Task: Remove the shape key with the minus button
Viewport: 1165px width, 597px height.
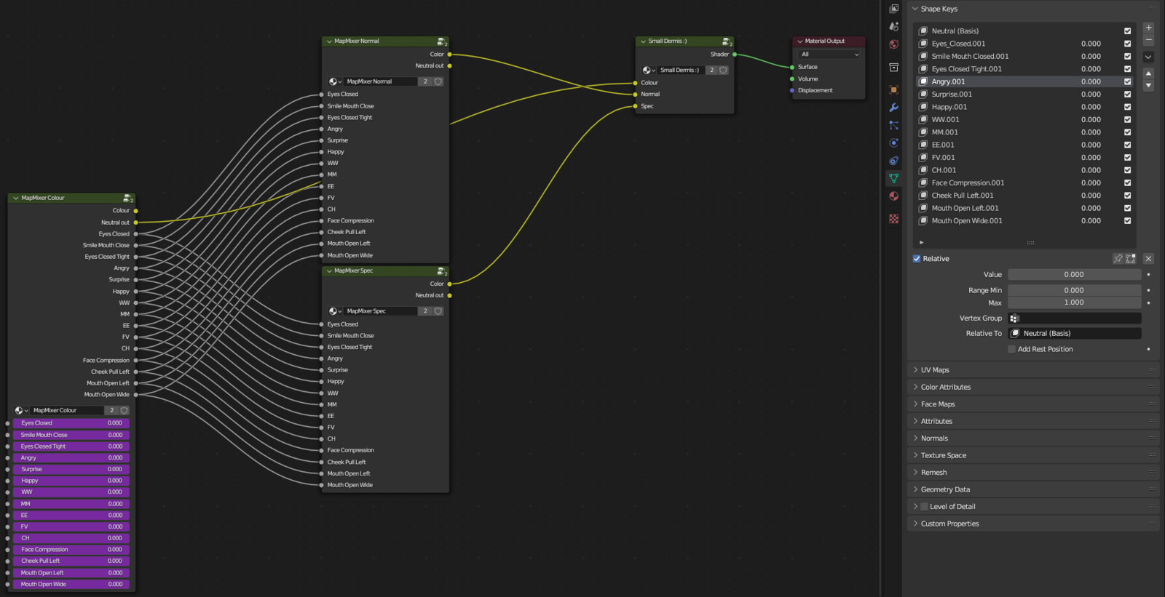Action: click(1148, 40)
